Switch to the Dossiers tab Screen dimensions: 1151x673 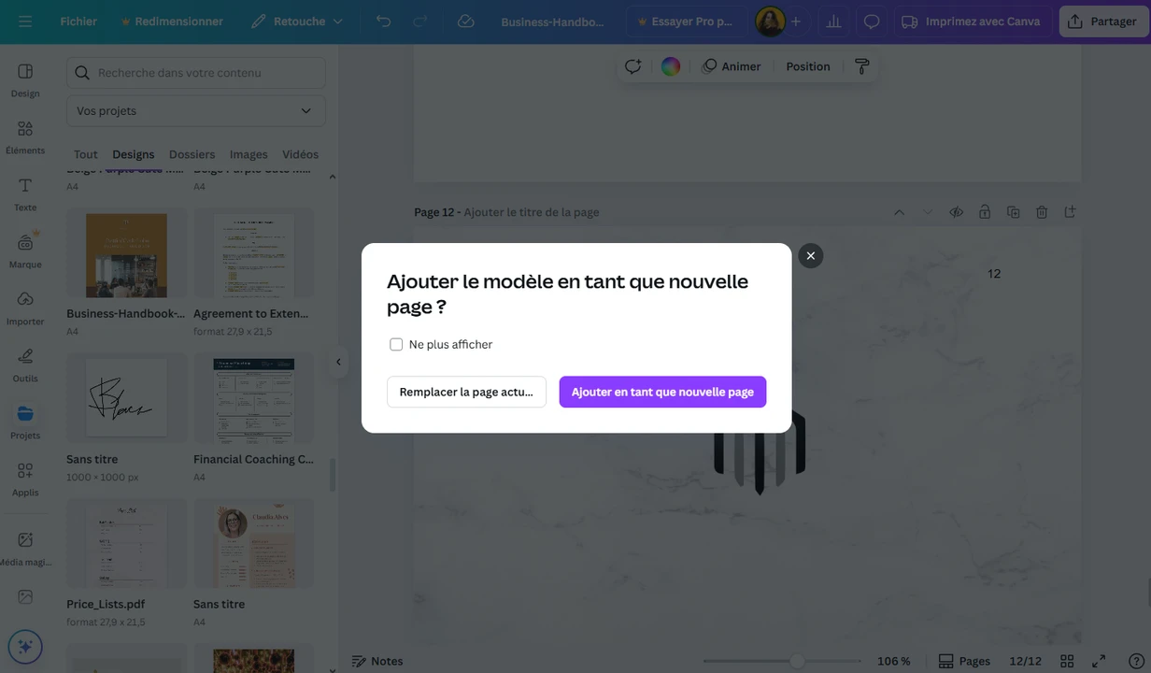[192, 154]
